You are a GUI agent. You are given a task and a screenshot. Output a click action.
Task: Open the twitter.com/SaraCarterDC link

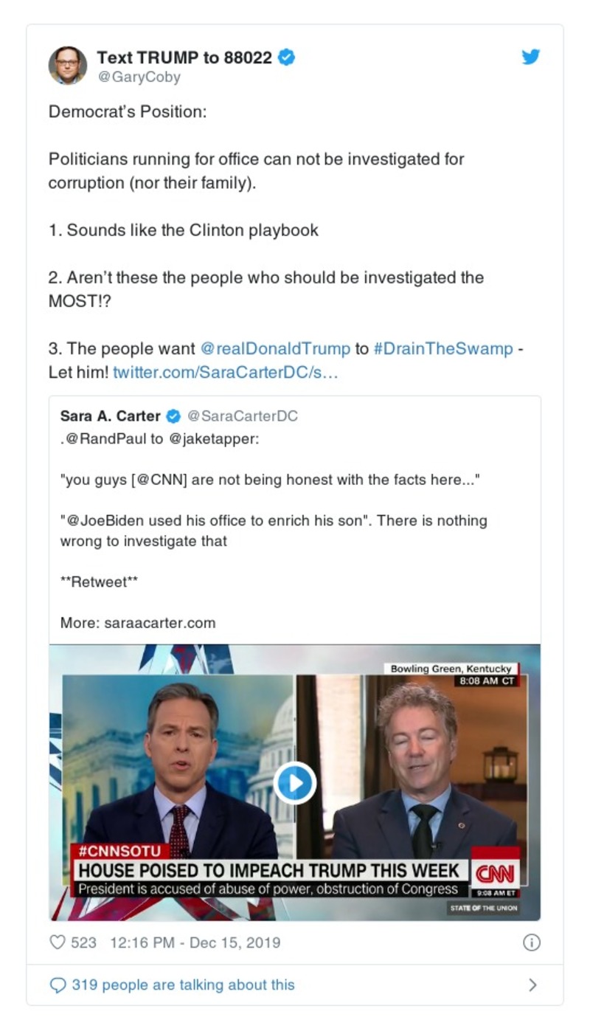225,372
